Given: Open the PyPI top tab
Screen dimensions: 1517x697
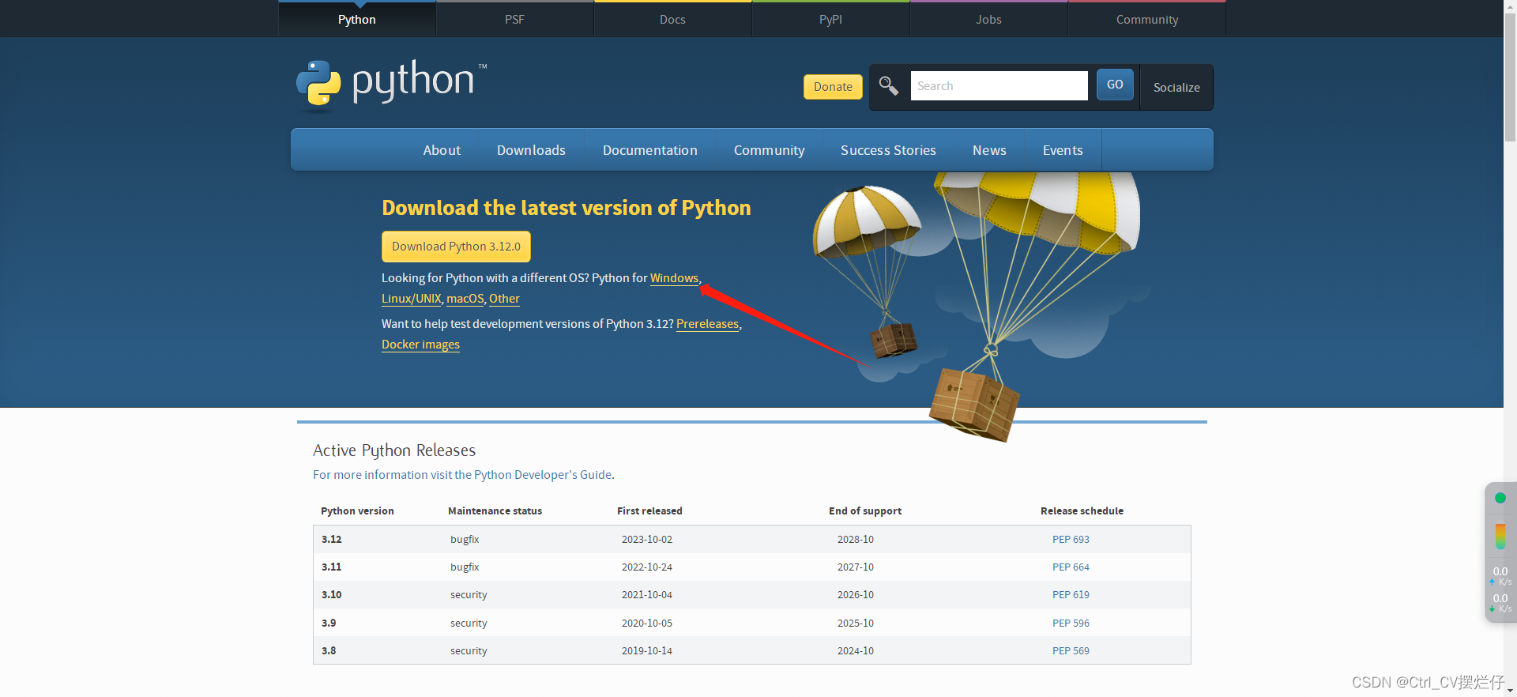Looking at the screenshot, I should [831, 19].
